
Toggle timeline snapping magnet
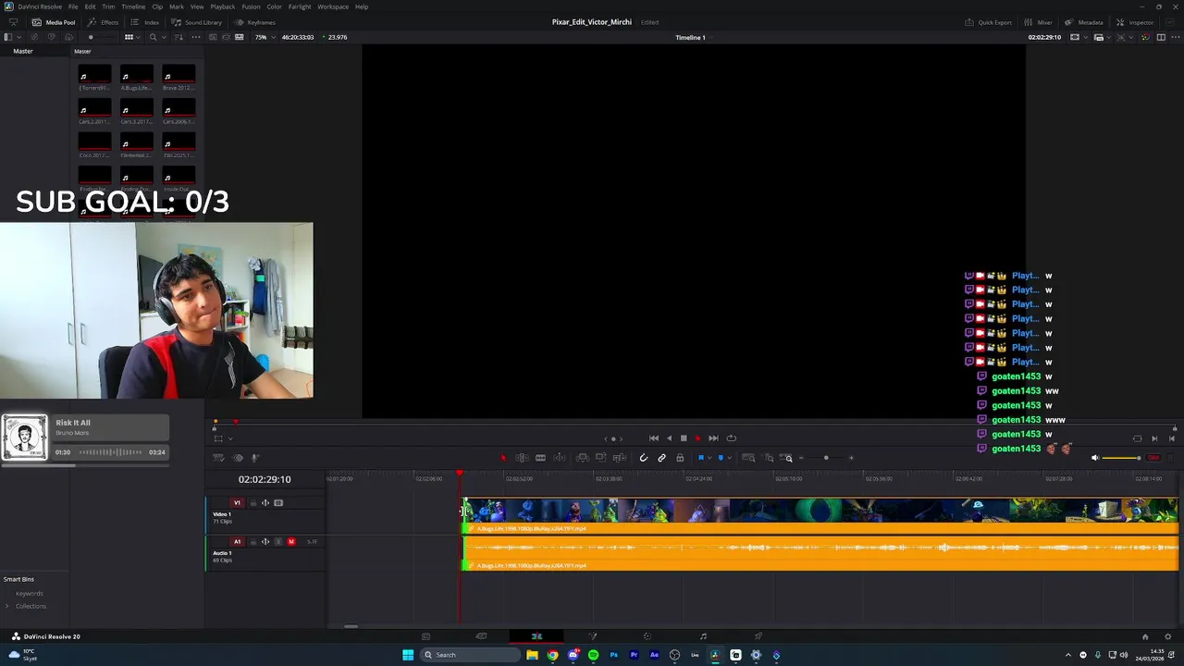coord(644,458)
